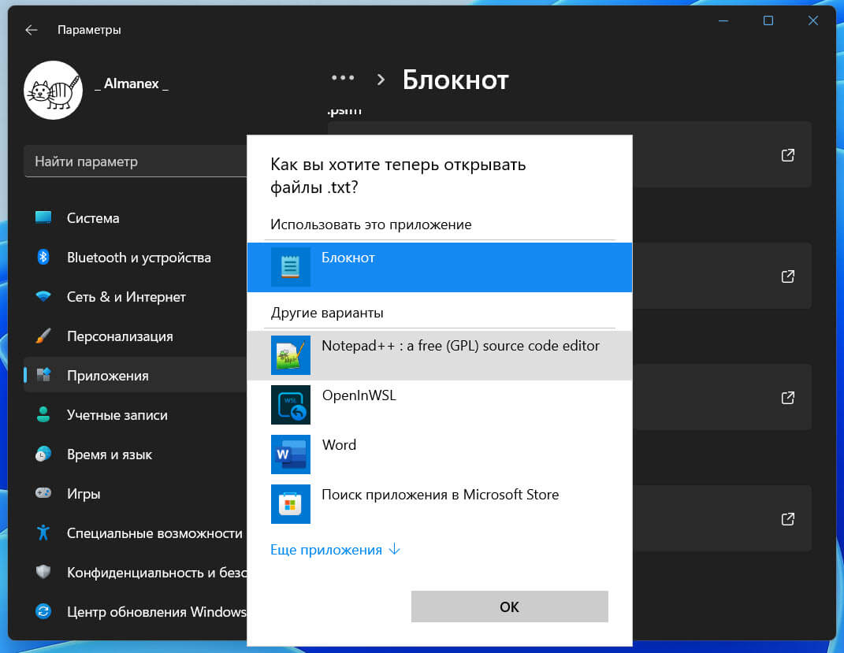Select Word to open .txt files
844x653 pixels.
click(439, 454)
